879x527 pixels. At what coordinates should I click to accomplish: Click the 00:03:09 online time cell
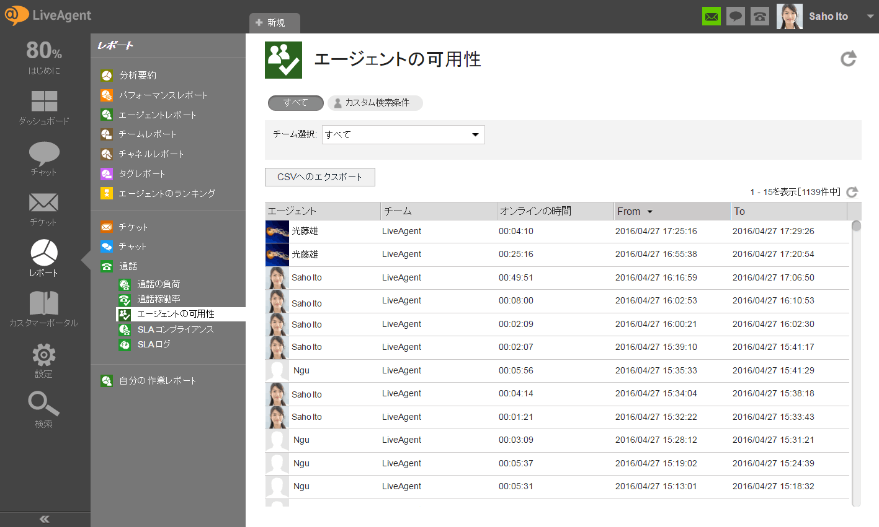pos(516,440)
